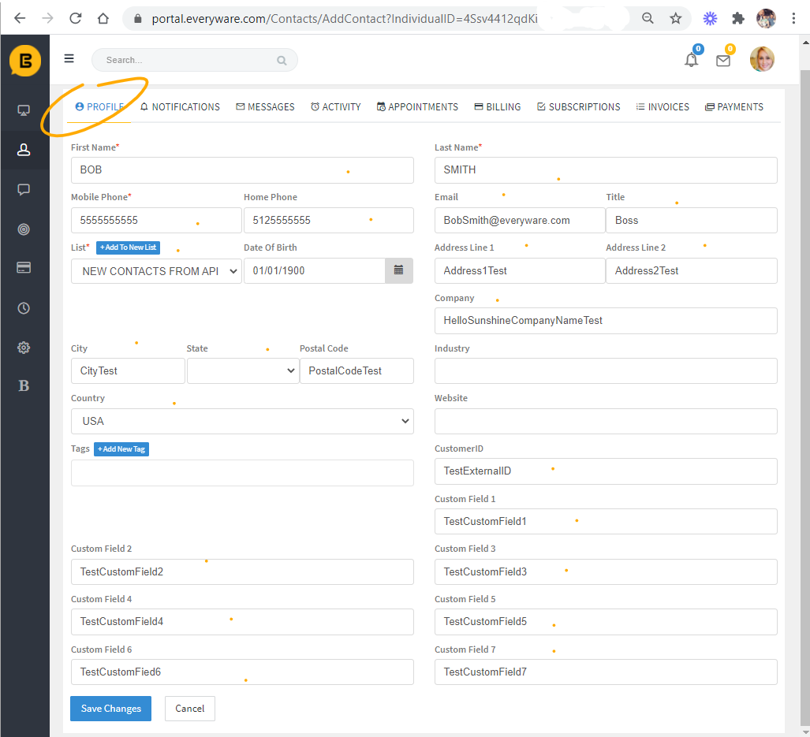
Task: Click the empty Industry field
Action: pos(606,370)
